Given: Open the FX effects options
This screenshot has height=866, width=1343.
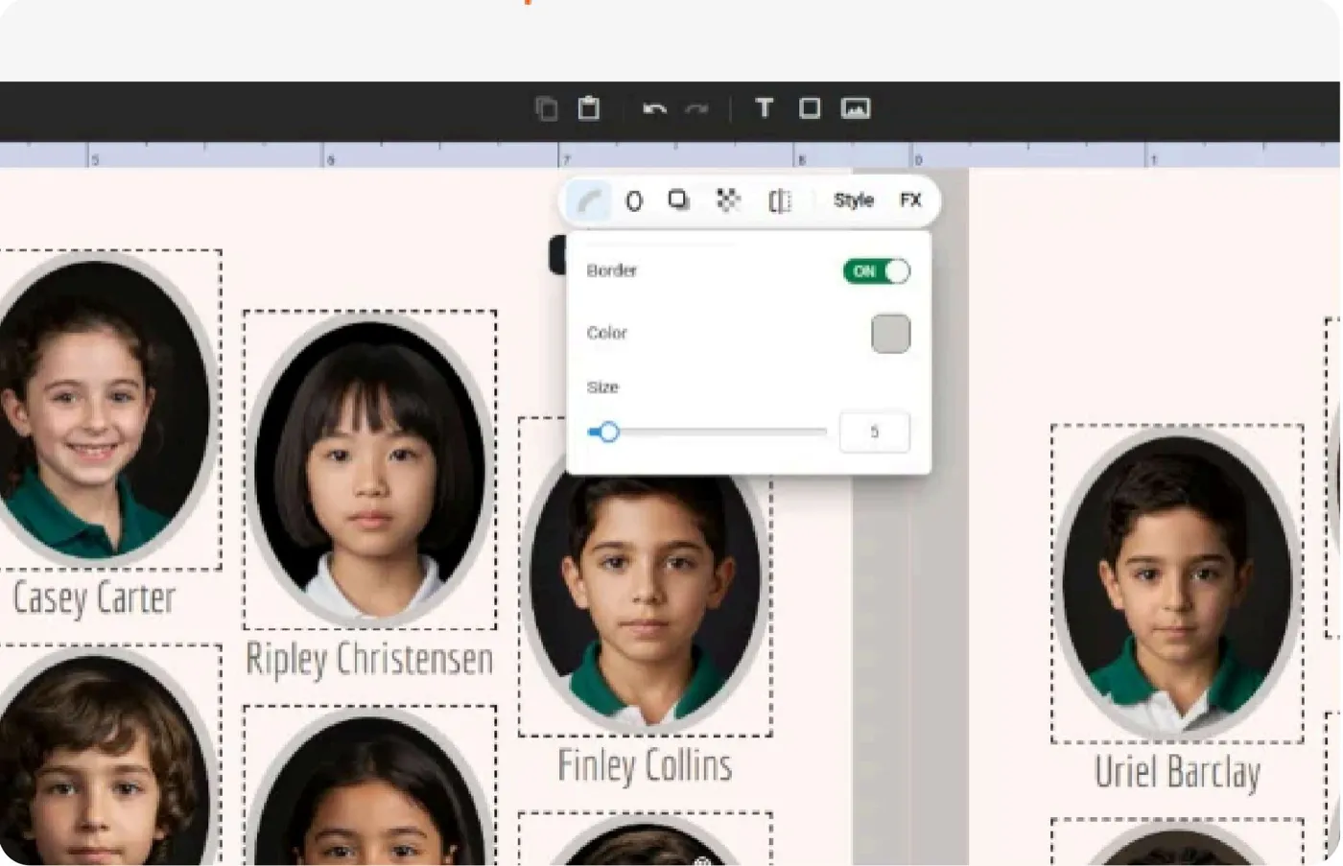Looking at the screenshot, I should (x=910, y=199).
